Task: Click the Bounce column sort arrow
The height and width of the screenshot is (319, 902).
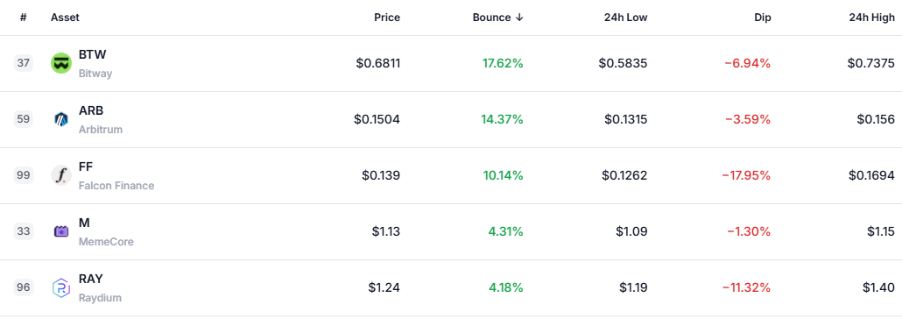Action: [519, 18]
